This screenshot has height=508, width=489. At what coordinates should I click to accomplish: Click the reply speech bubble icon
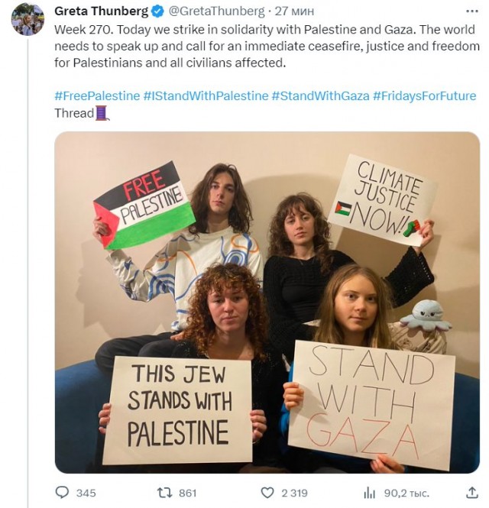[x=62, y=493]
